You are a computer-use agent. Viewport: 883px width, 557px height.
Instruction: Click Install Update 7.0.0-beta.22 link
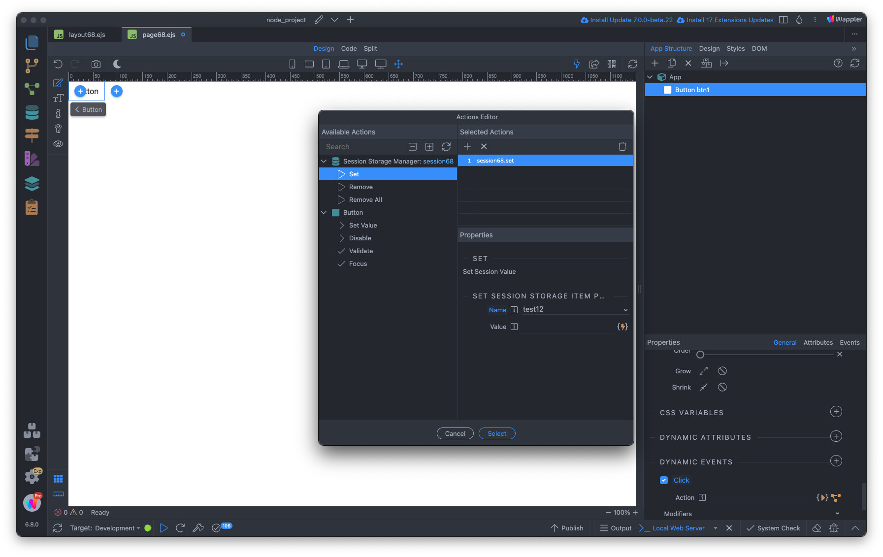[x=627, y=20]
